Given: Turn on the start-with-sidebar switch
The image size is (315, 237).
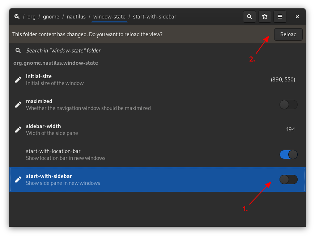Looking at the screenshot, I should (288, 179).
